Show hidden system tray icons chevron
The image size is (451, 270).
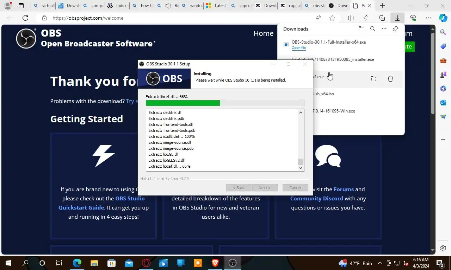click(x=380, y=263)
